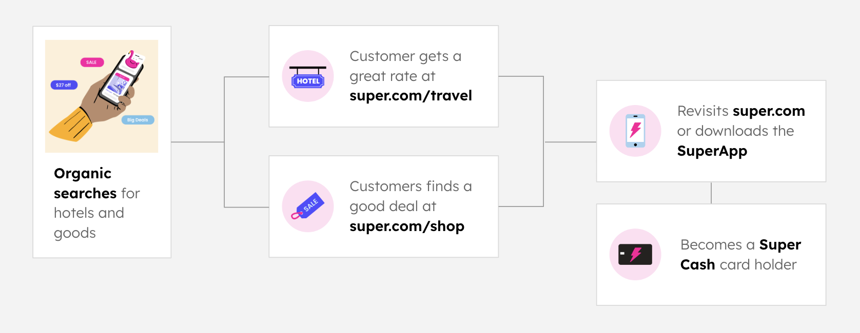Viewport: 860px width, 333px height.
Task: Click the phone with lightning bolt icon
Action: [635, 131]
